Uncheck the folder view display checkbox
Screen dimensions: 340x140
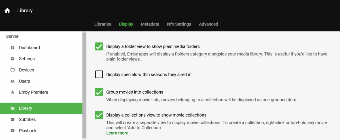coord(99,46)
